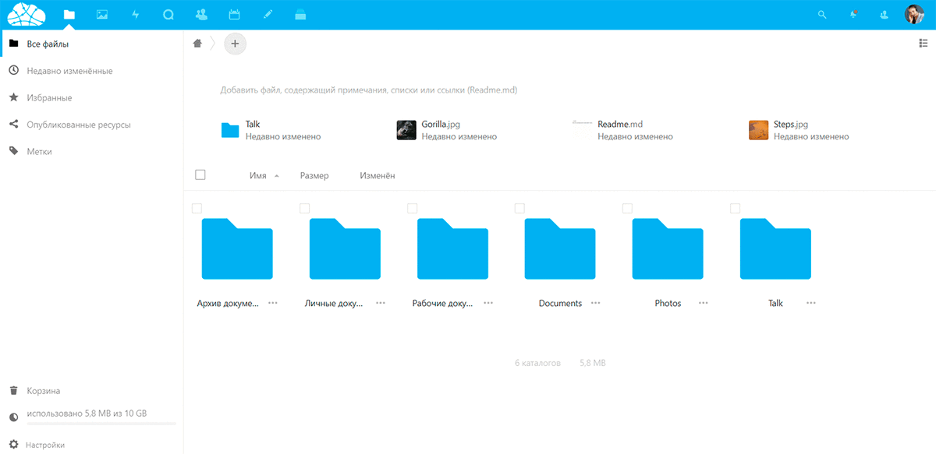Click the search magnifier icon
The image size is (936, 454).
(821, 14)
